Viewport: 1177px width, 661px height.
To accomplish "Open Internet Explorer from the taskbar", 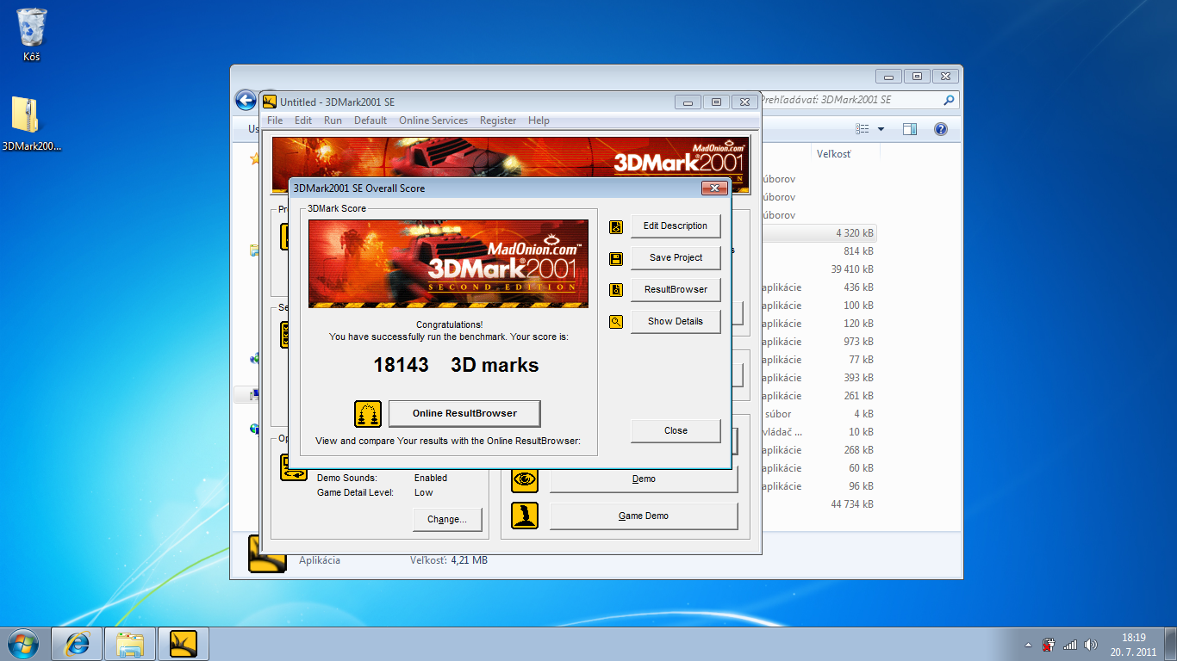I will pyautogui.click(x=78, y=644).
